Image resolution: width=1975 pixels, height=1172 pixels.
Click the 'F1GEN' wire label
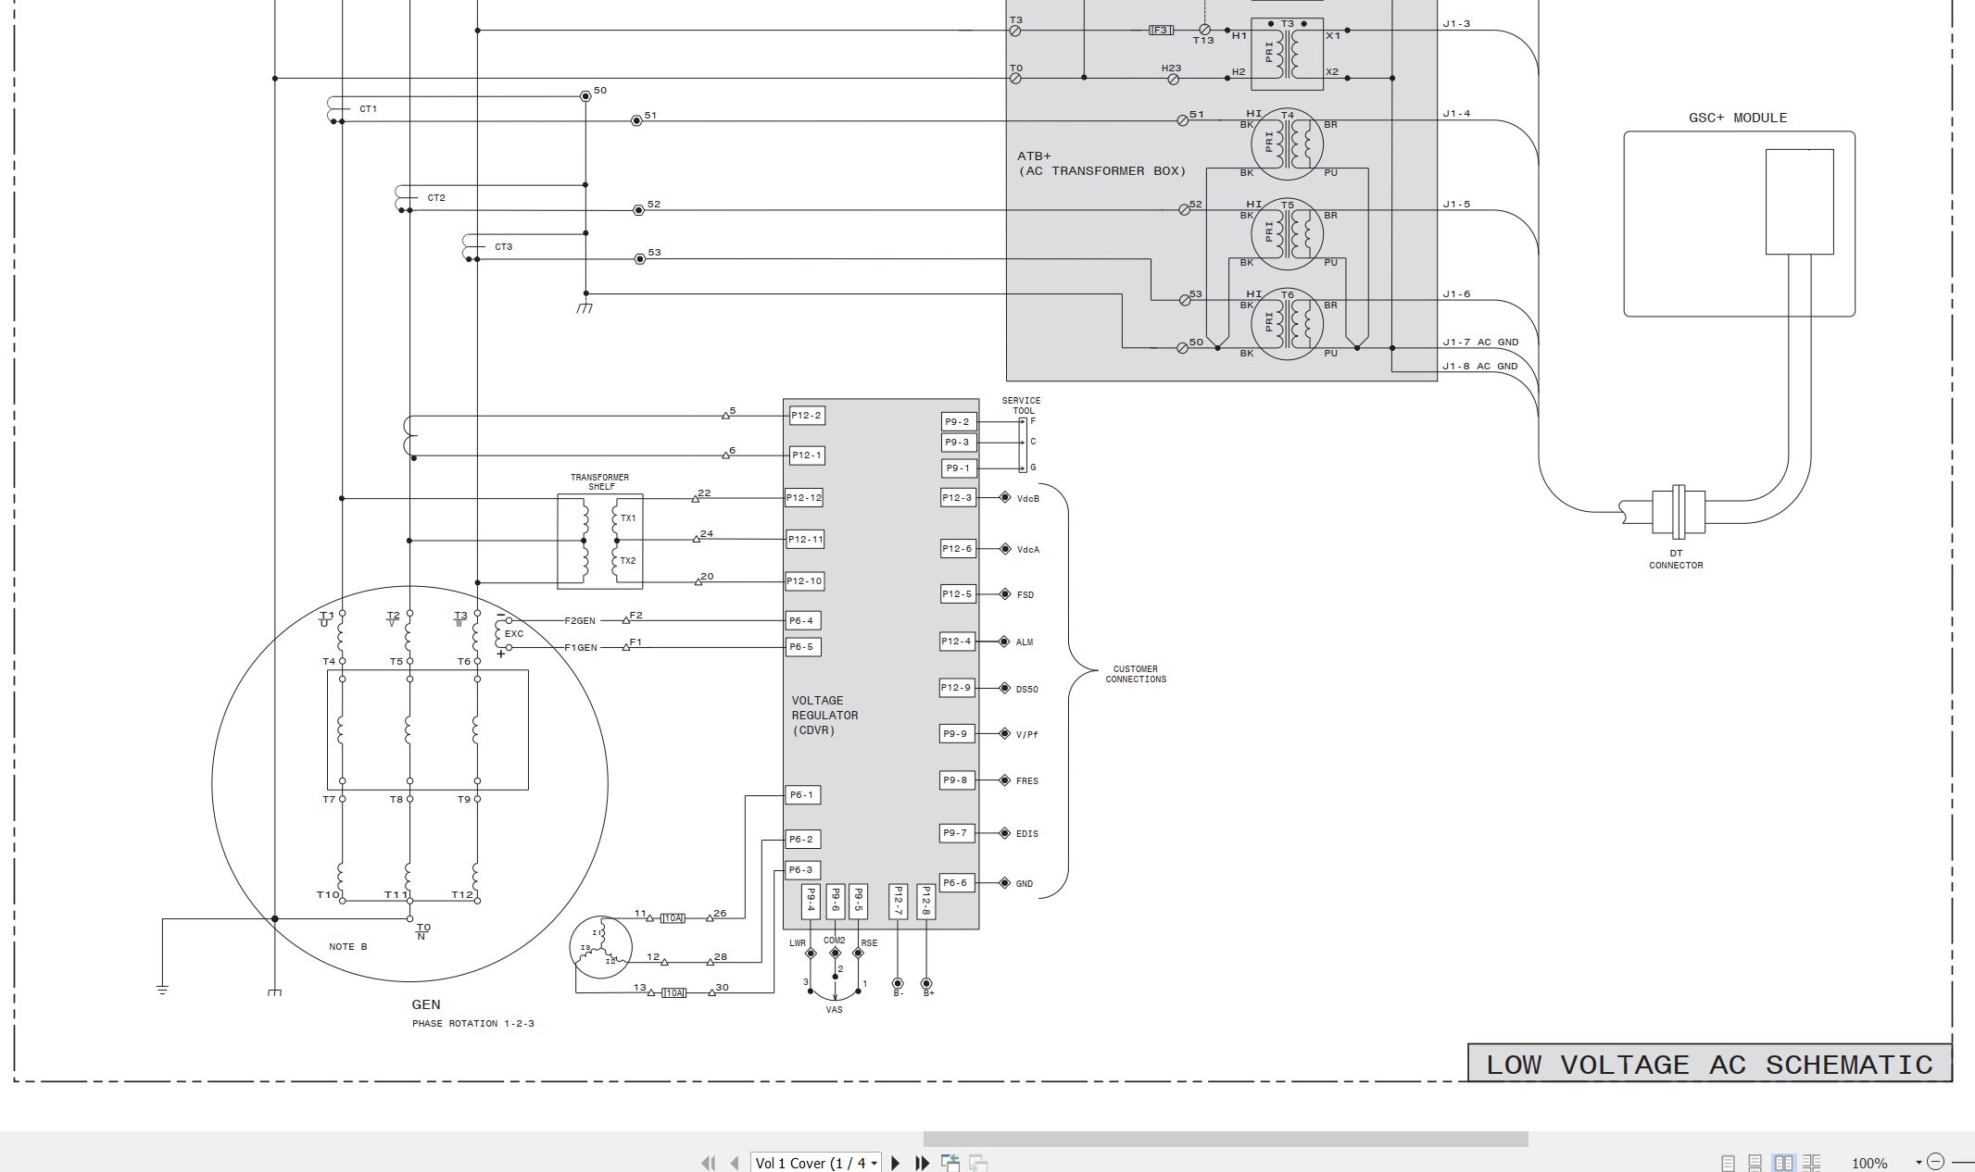click(x=581, y=648)
